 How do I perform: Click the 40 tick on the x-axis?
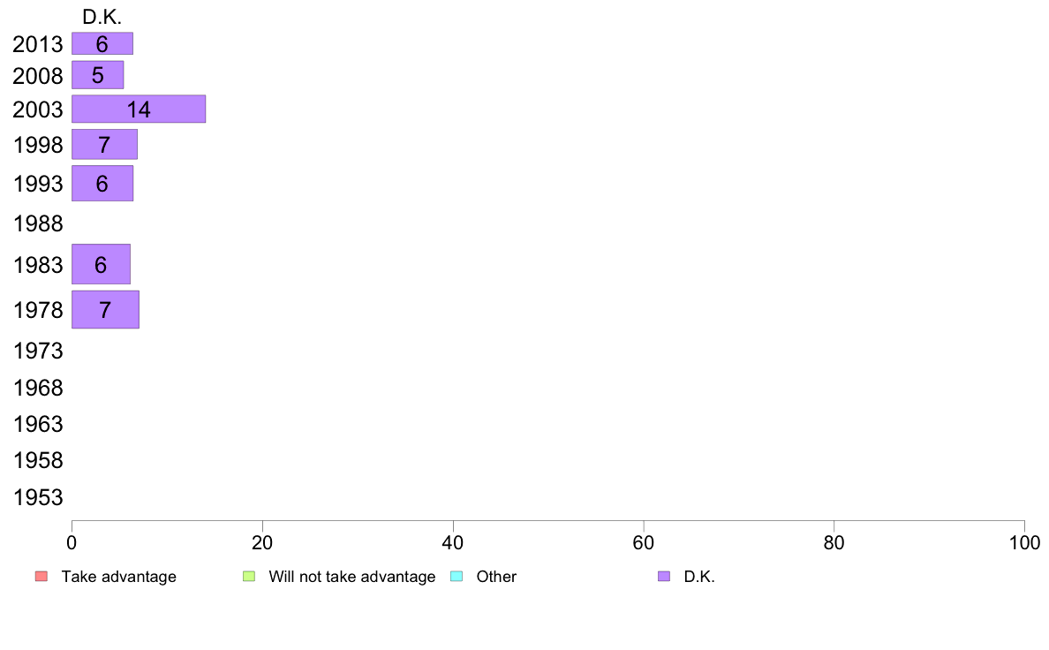click(453, 542)
